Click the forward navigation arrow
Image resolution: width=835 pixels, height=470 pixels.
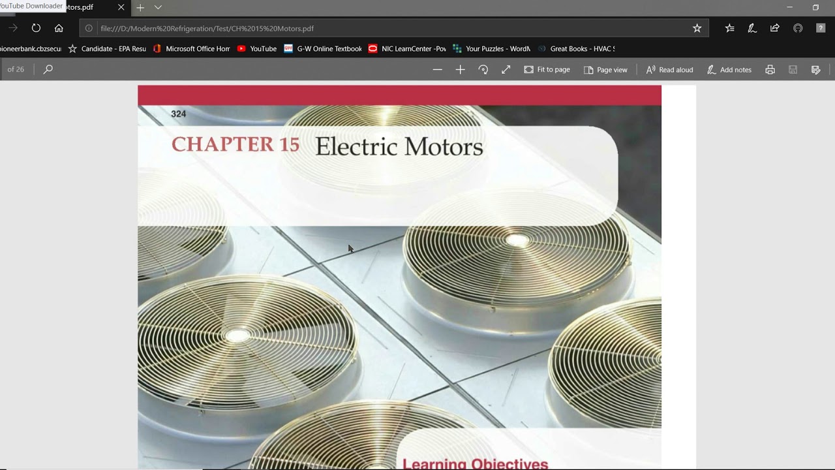[13, 28]
